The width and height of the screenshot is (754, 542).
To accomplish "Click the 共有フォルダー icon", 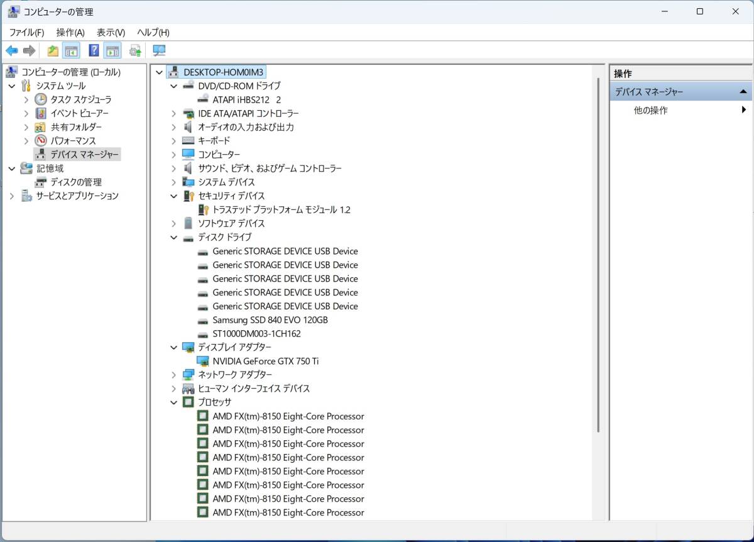I will [40, 127].
